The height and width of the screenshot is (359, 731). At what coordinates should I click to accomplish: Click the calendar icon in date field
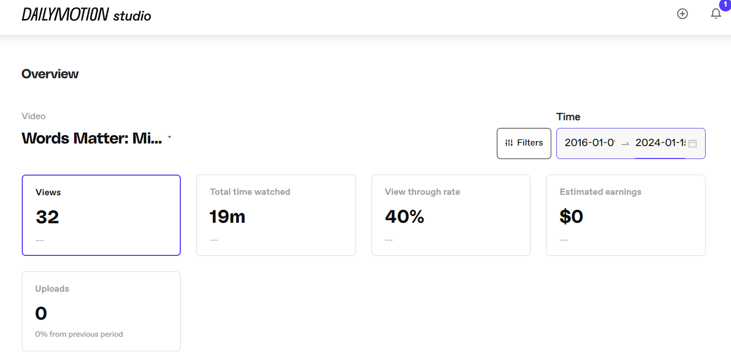(x=692, y=143)
